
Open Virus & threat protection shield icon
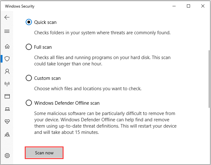point(7,59)
